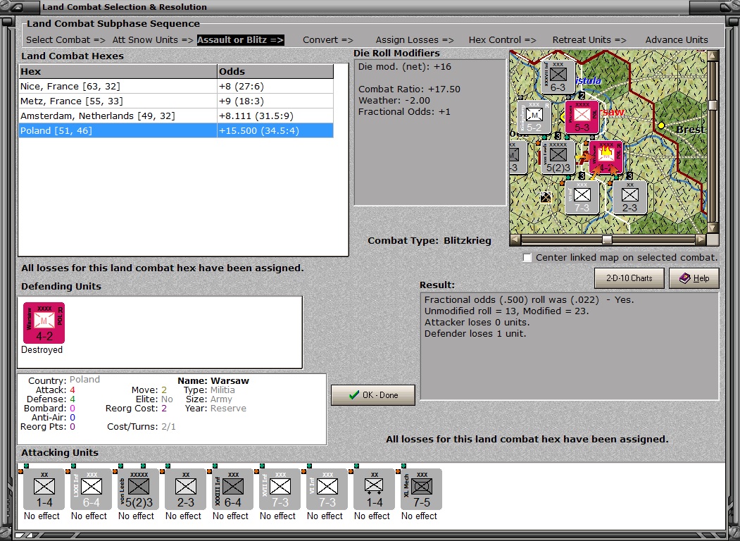Click the Odds column header

pyautogui.click(x=275, y=72)
